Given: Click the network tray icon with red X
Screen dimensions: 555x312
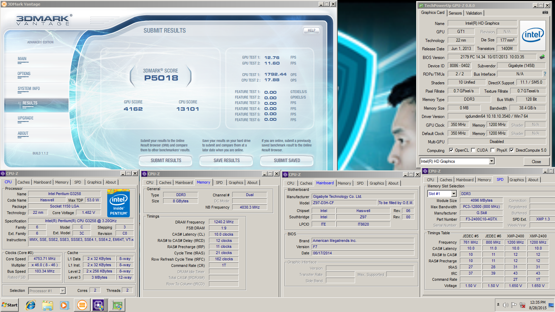Looking at the screenshot, I should [522, 305].
